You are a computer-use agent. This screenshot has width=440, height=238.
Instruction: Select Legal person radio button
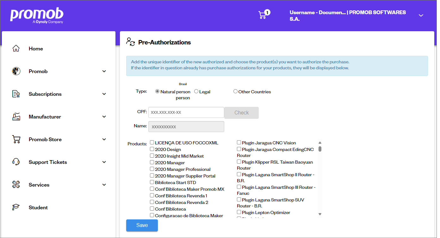[196, 91]
